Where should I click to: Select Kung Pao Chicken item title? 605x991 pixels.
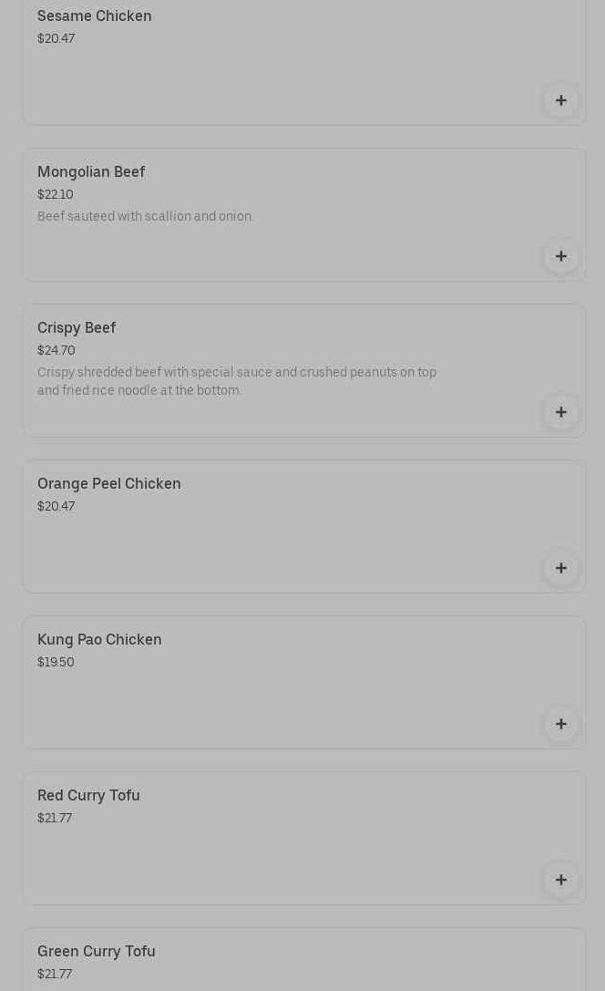click(99, 640)
